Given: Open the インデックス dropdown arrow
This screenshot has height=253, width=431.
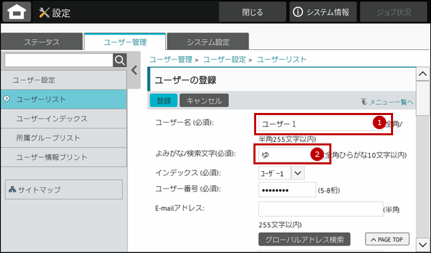Looking at the screenshot, I should (297, 173).
